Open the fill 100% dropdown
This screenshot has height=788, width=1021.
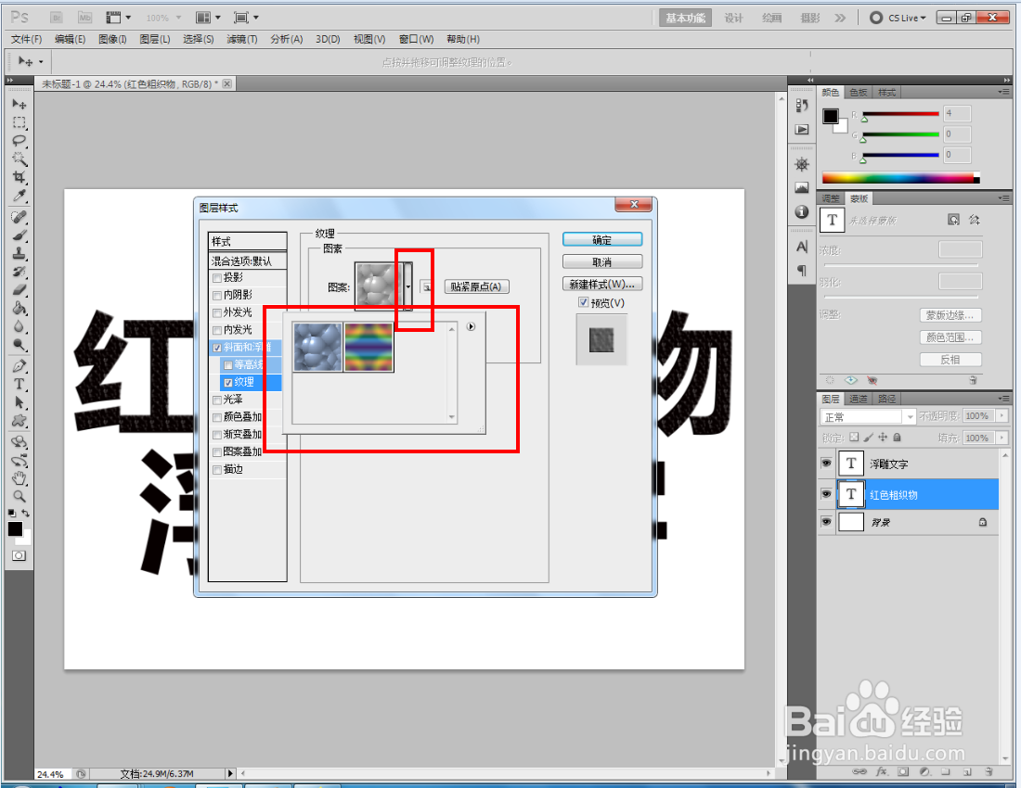[1002, 438]
